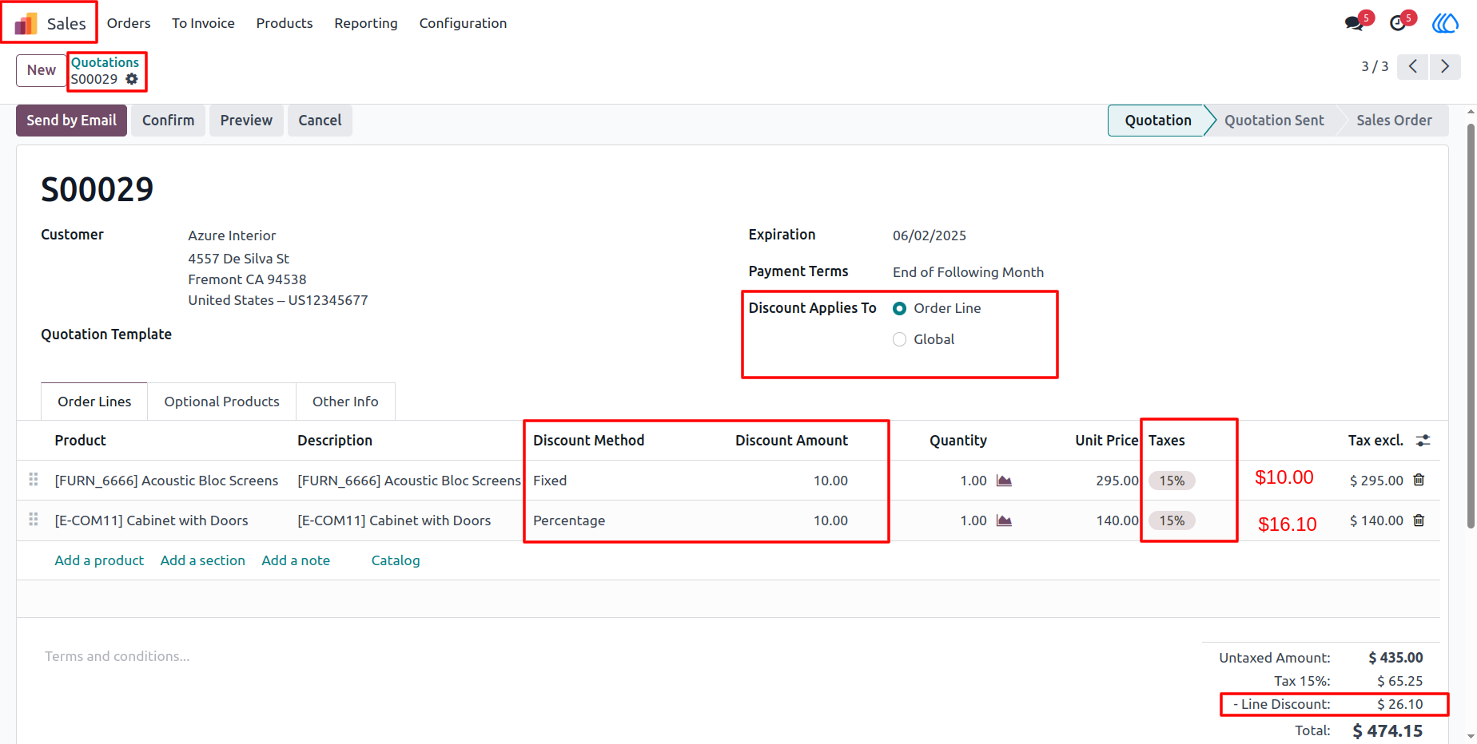Viewport: 1477px width, 744px height.
Task: Open the optional columns adjust icon
Action: tap(1423, 440)
